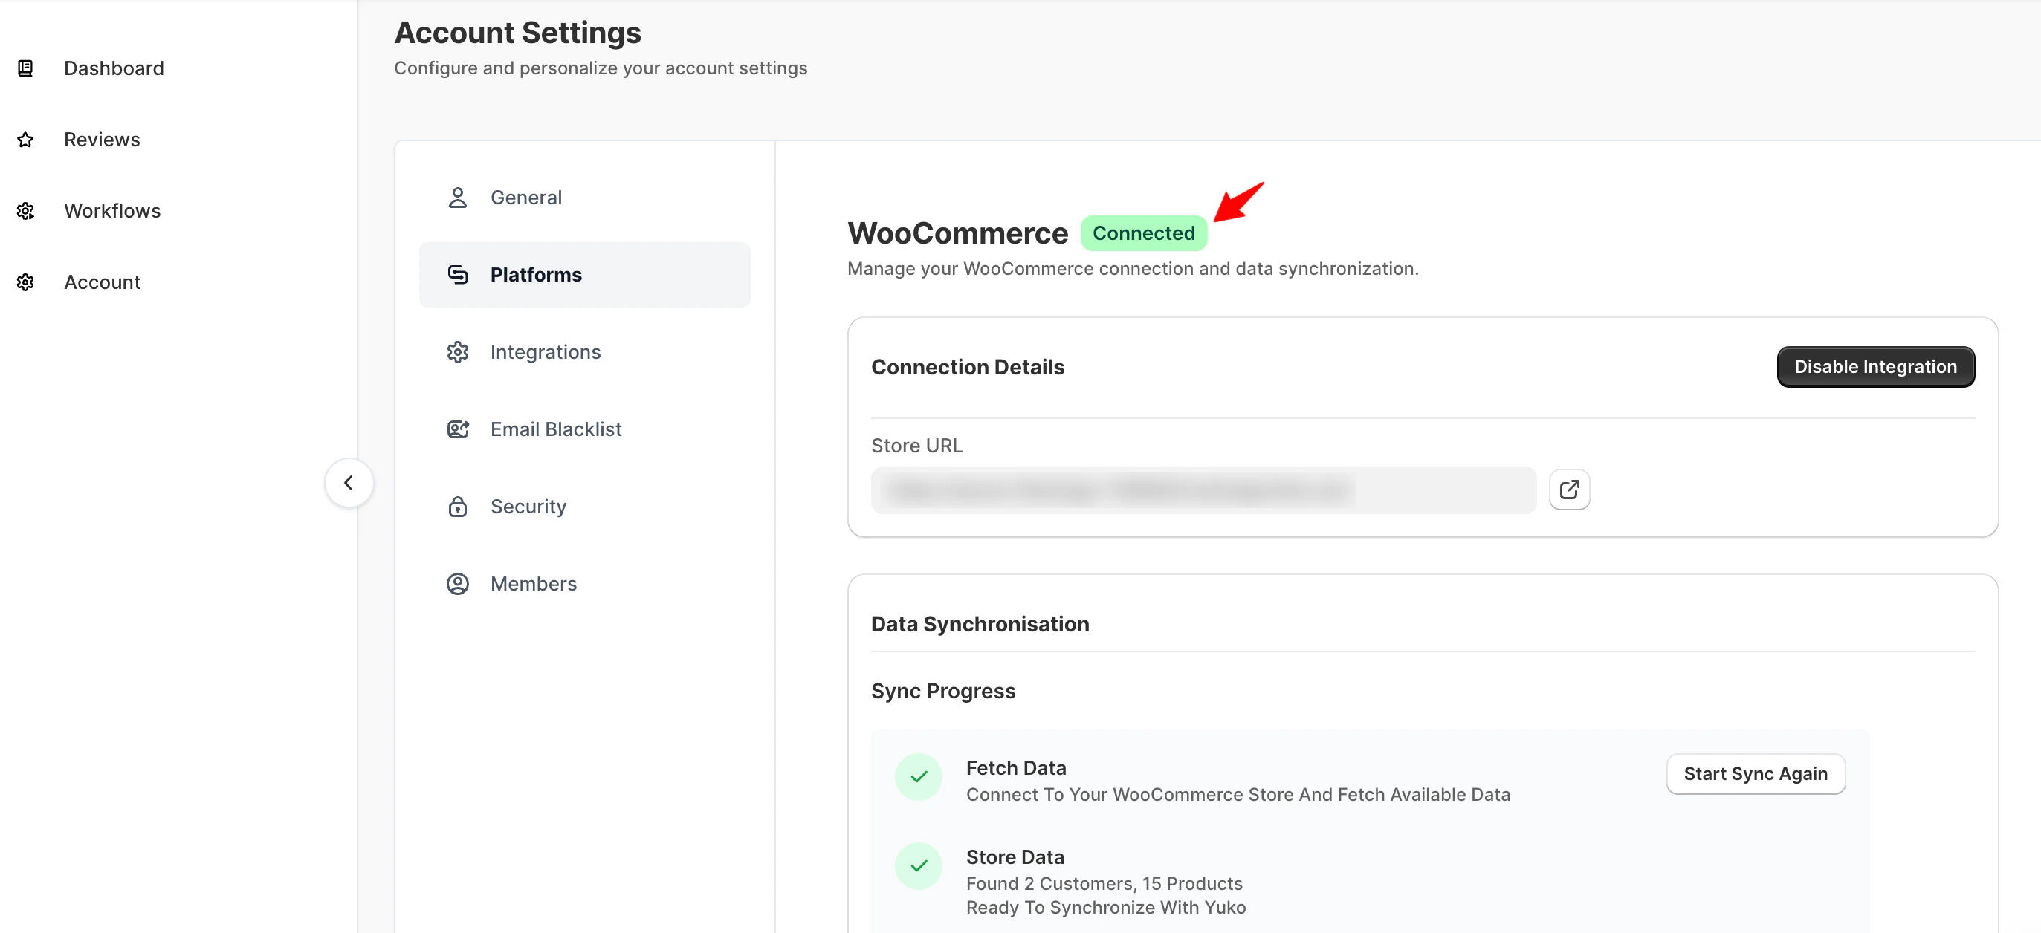Open Integrations settings tab
The image size is (2041, 933).
(585, 351)
